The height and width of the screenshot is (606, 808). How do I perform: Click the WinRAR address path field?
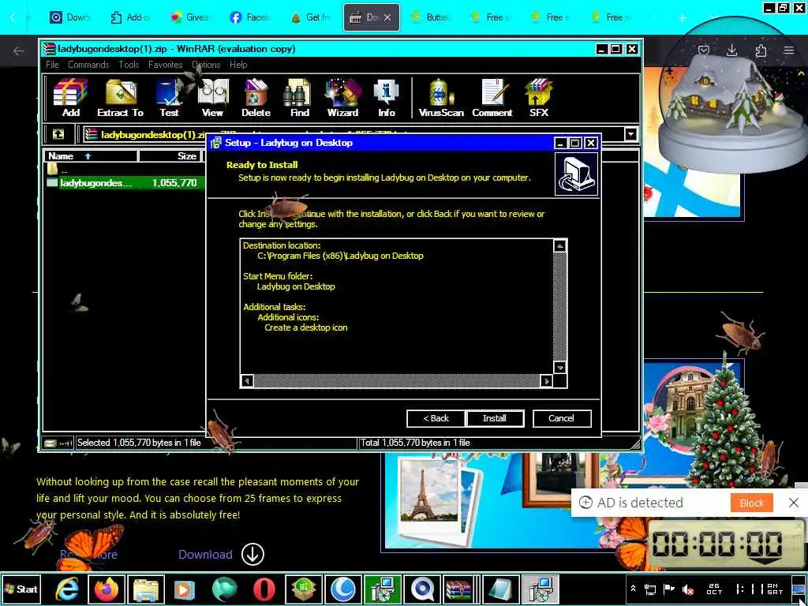click(x=353, y=134)
